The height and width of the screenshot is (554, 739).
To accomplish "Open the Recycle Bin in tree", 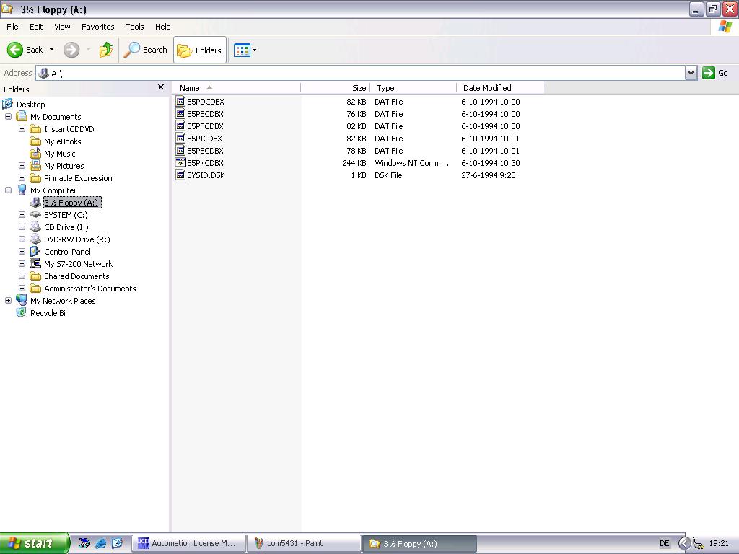I will click(50, 313).
